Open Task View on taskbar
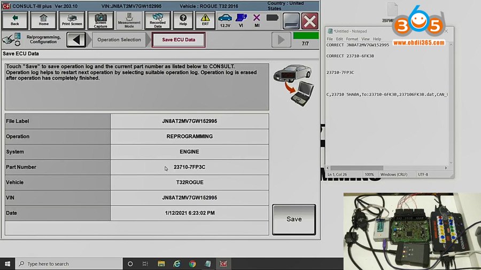 click(145, 264)
